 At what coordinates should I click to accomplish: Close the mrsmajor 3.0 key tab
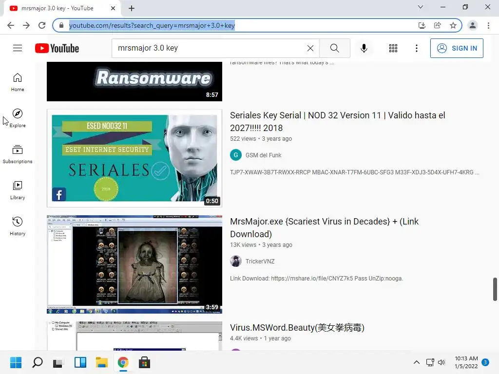pos(113,8)
